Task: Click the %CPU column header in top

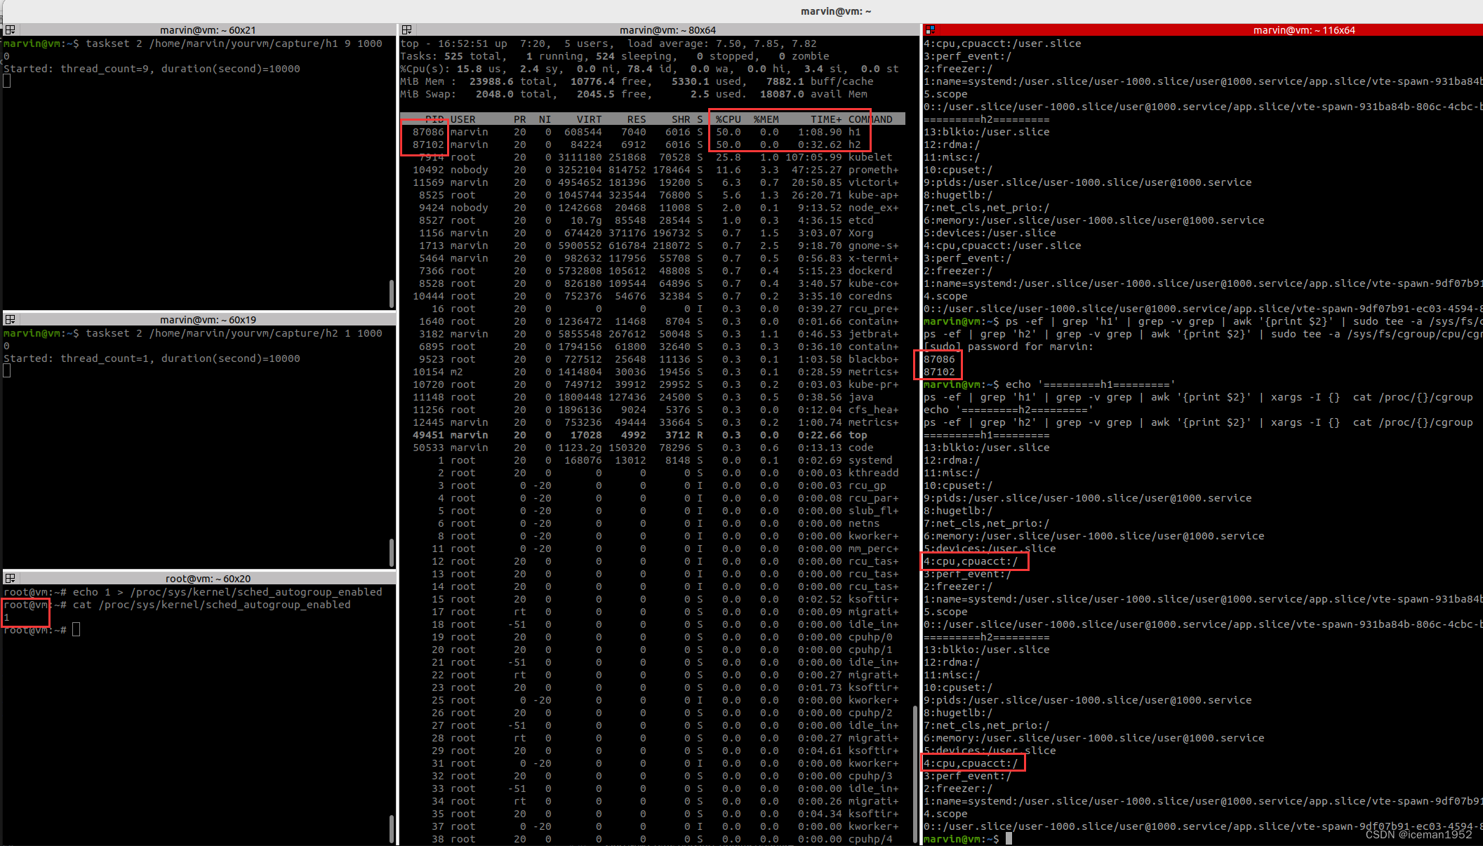Action: click(x=728, y=119)
